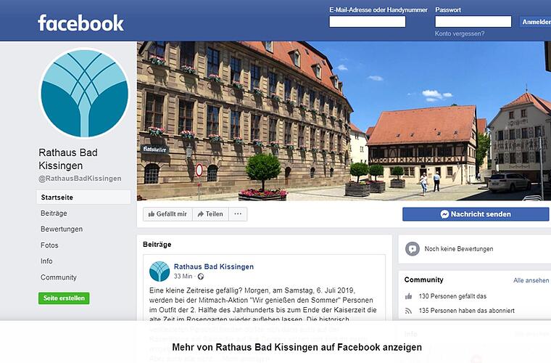The width and height of the screenshot is (551, 363).
Task: Click the post author's small avatar icon
Action: click(159, 272)
